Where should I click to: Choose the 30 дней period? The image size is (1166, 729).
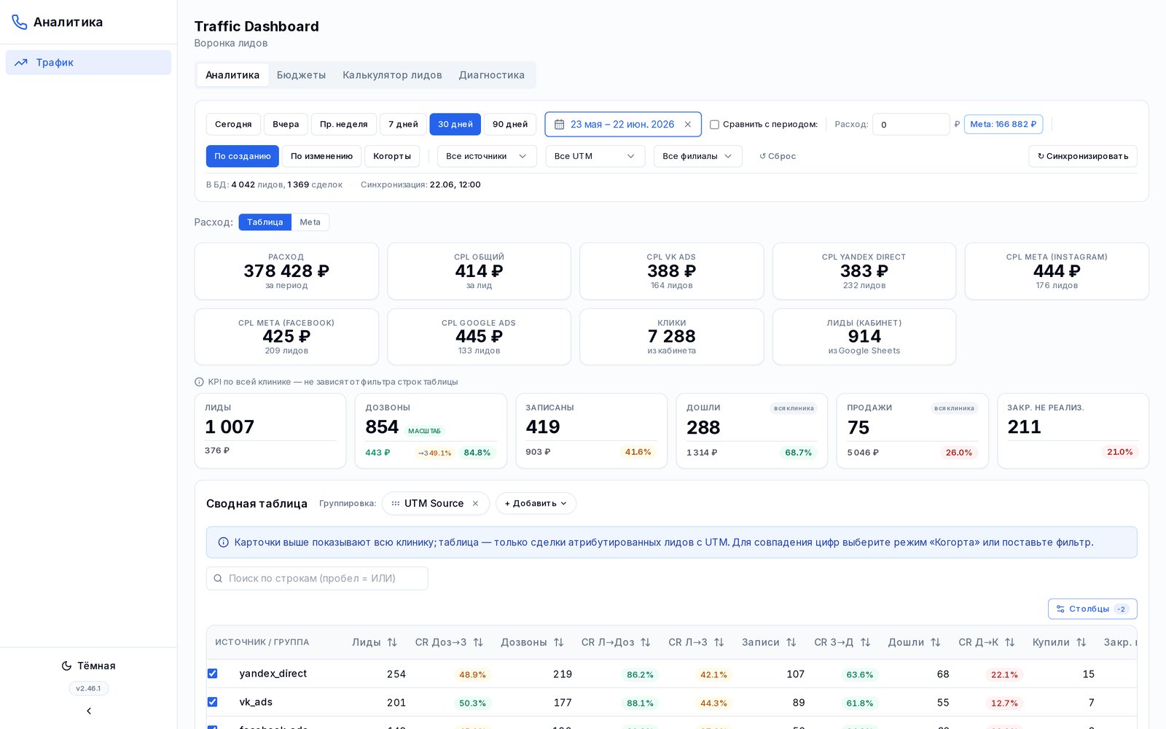tap(455, 125)
